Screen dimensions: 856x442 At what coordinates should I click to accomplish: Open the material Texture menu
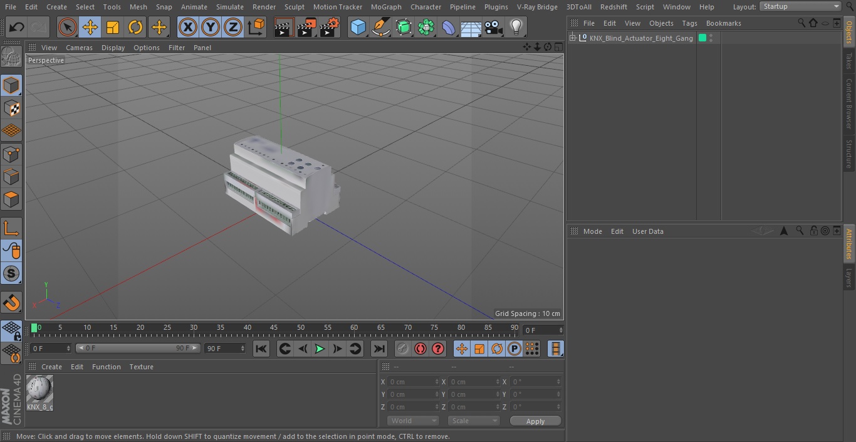coord(141,367)
